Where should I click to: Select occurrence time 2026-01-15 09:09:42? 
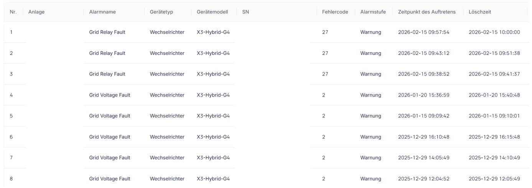[423, 116]
